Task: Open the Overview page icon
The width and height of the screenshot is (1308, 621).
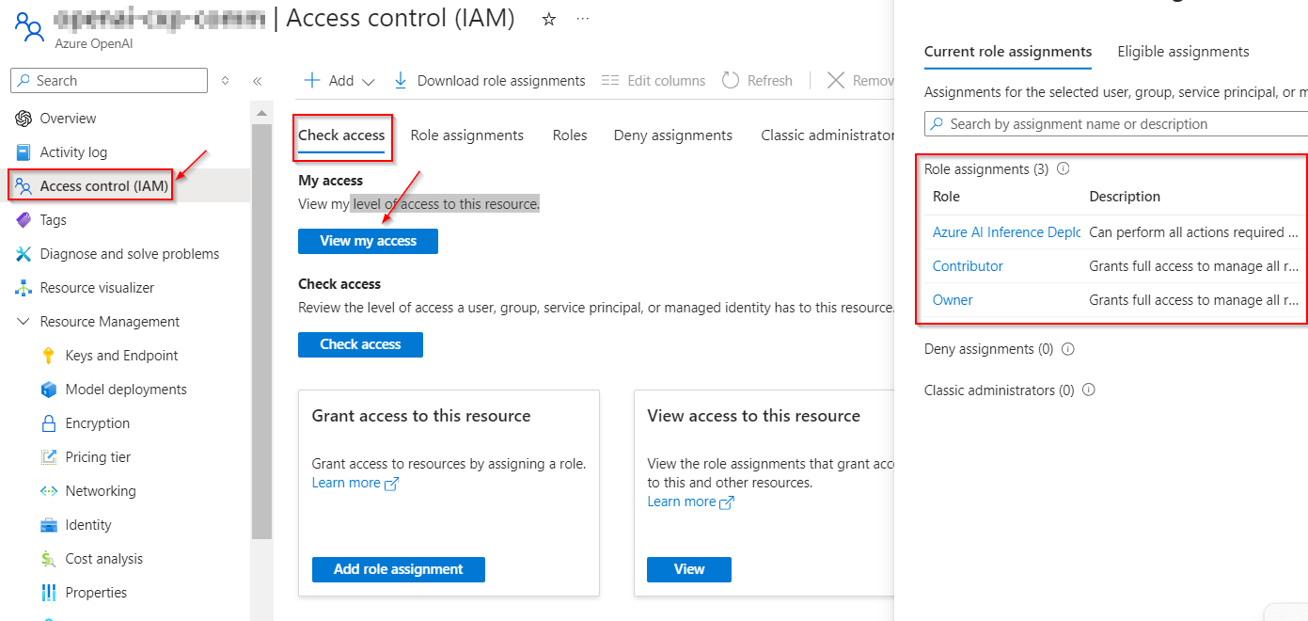Action: [x=24, y=119]
